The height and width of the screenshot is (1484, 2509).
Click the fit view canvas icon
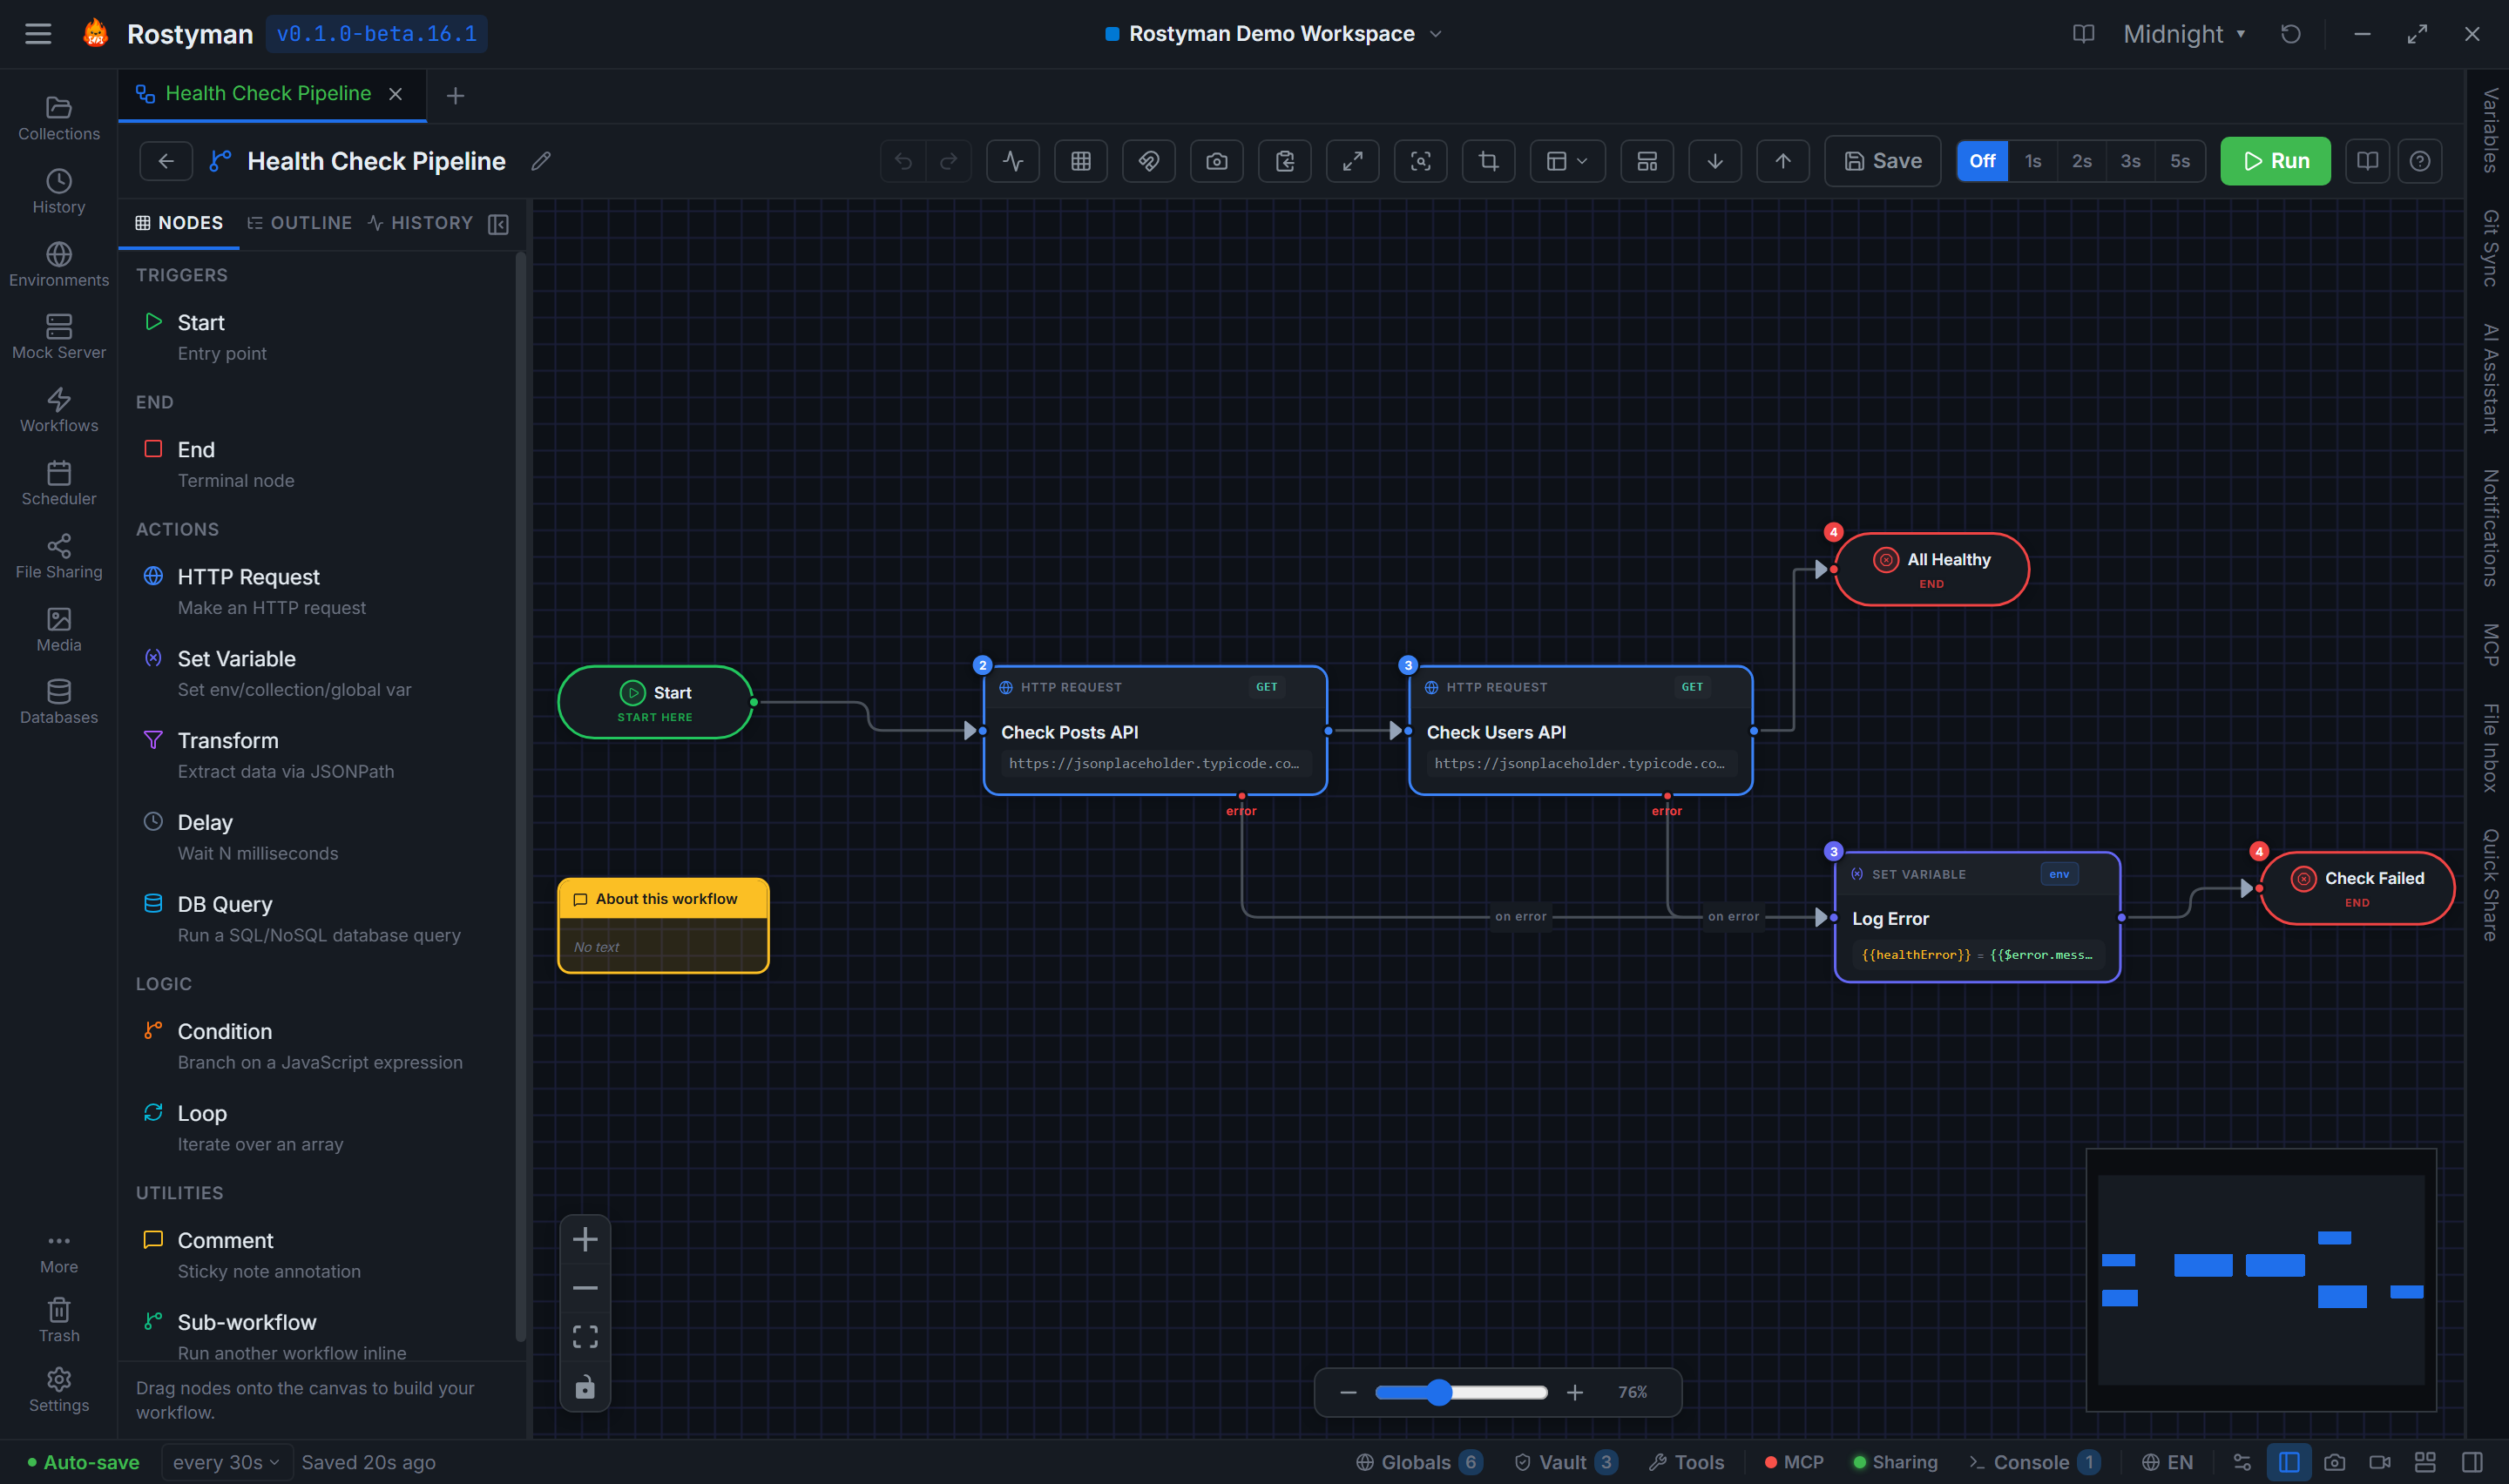585,1337
